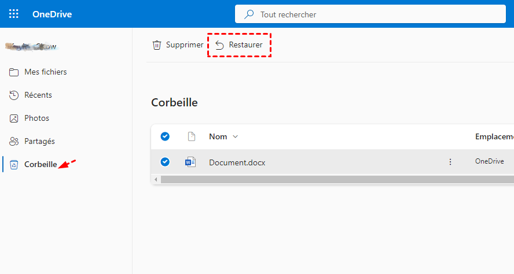Click the Emplacement column header

(x=494, y=137)
